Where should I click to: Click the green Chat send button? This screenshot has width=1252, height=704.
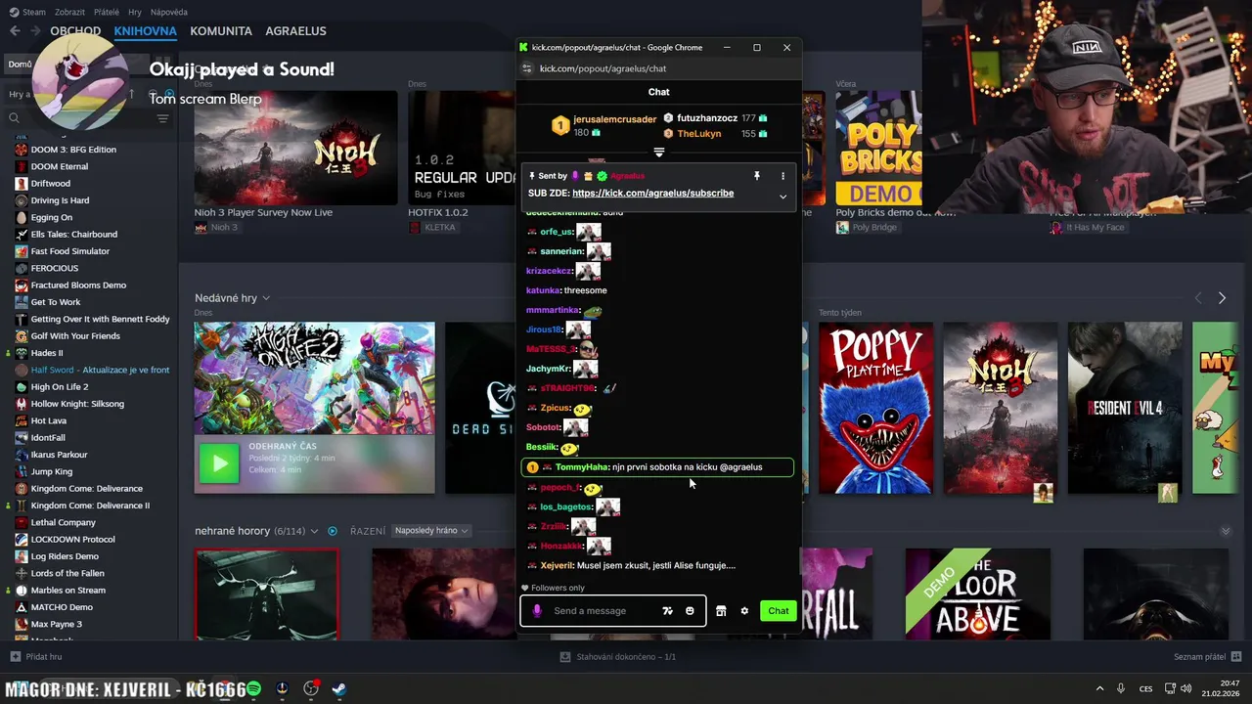click(779, 611)
